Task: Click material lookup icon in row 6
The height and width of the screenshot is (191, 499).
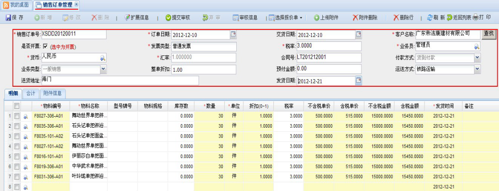Action: pos(26,167)
